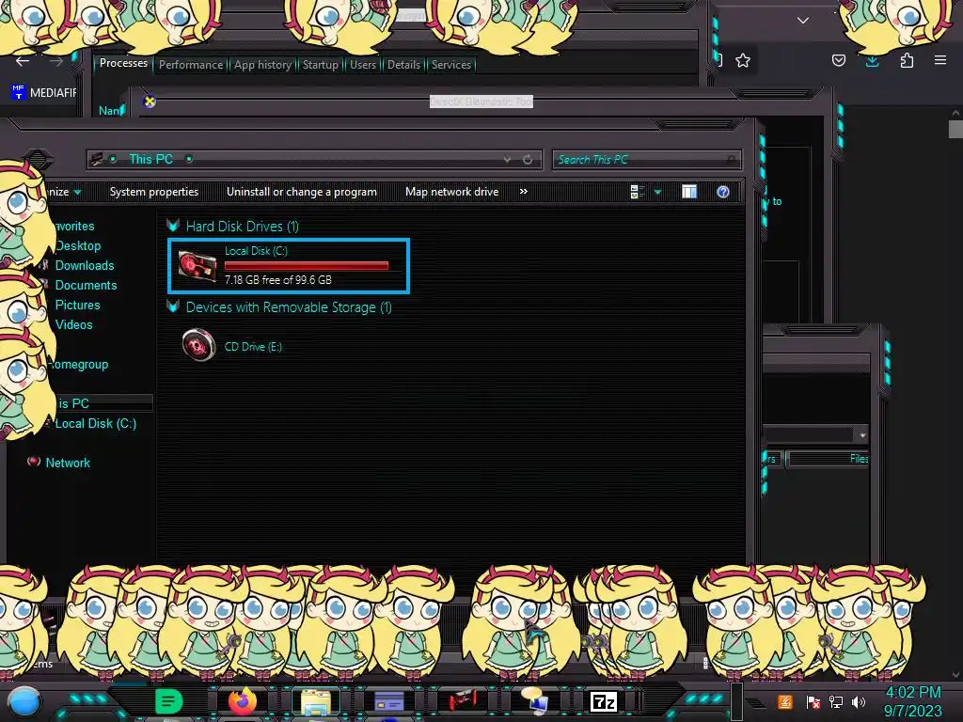The height and width of the screenshot is (722, 963).
Task: Open Pictures in the navigation pane
Action: (77, 305)
